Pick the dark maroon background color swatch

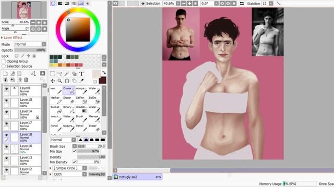click(103, 81)
